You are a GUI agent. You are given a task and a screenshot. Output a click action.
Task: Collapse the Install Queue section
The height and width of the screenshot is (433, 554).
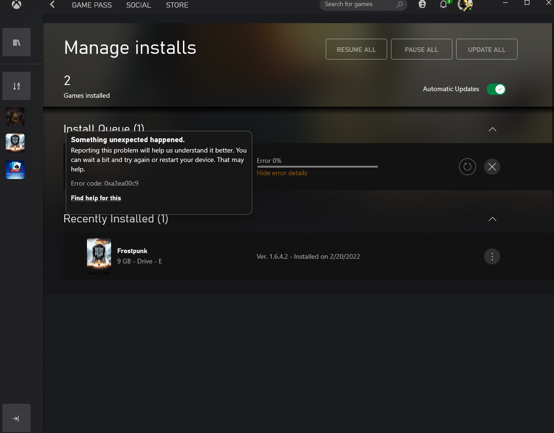tap(492, 129)
